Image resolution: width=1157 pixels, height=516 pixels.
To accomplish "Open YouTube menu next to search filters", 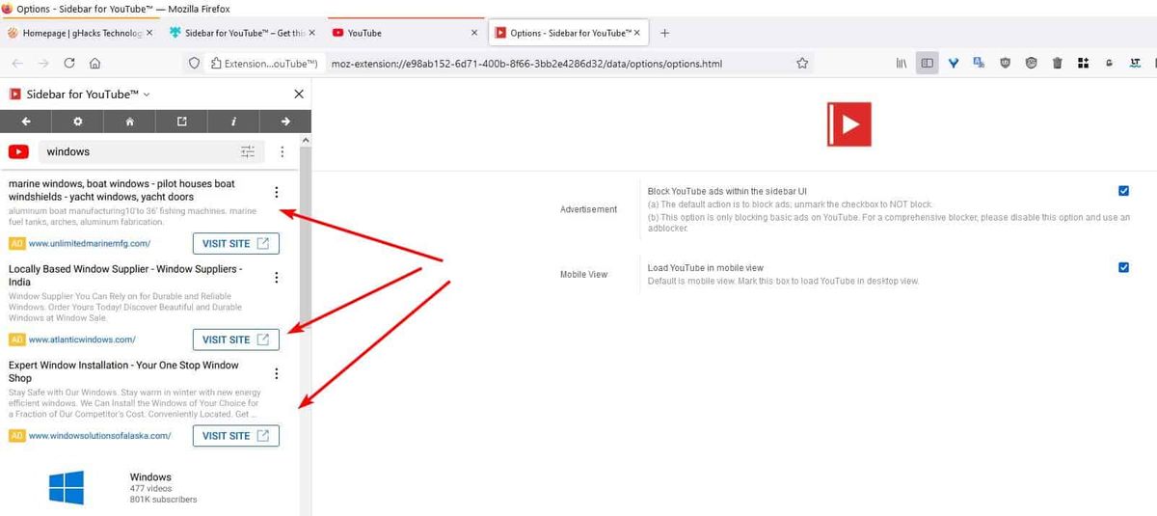I will 282,151.
